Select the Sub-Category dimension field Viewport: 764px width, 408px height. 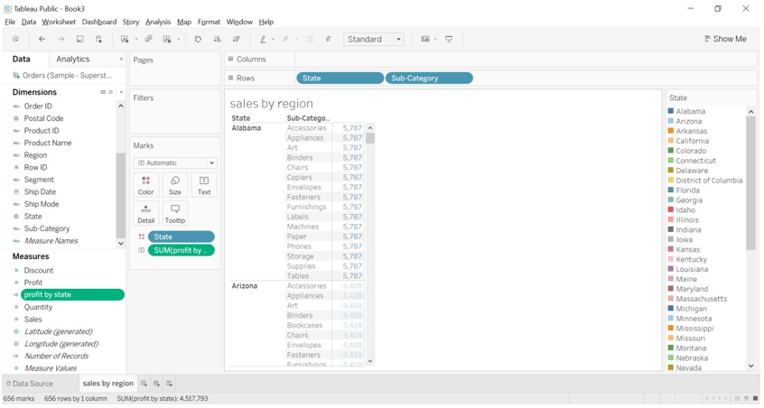[x=47, y=228]
